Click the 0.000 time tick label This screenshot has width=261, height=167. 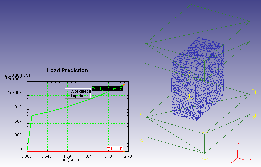(x=27, y=156)
